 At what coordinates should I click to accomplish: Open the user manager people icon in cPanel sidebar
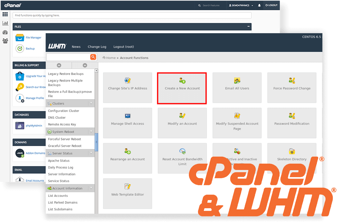coord(5,41)
